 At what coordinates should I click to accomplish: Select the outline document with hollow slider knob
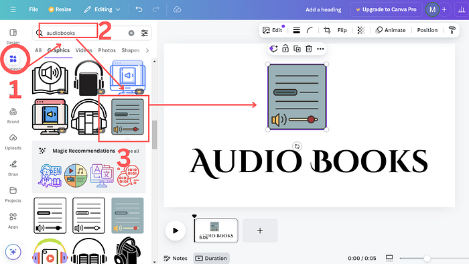88,216
